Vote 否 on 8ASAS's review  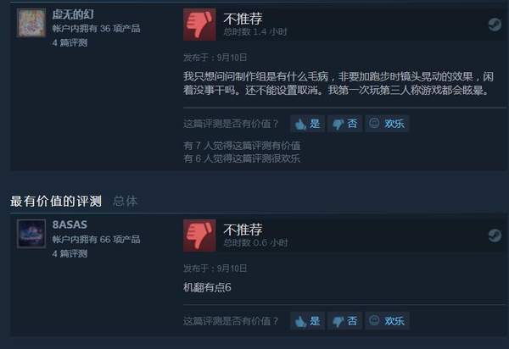pos(344,321)
